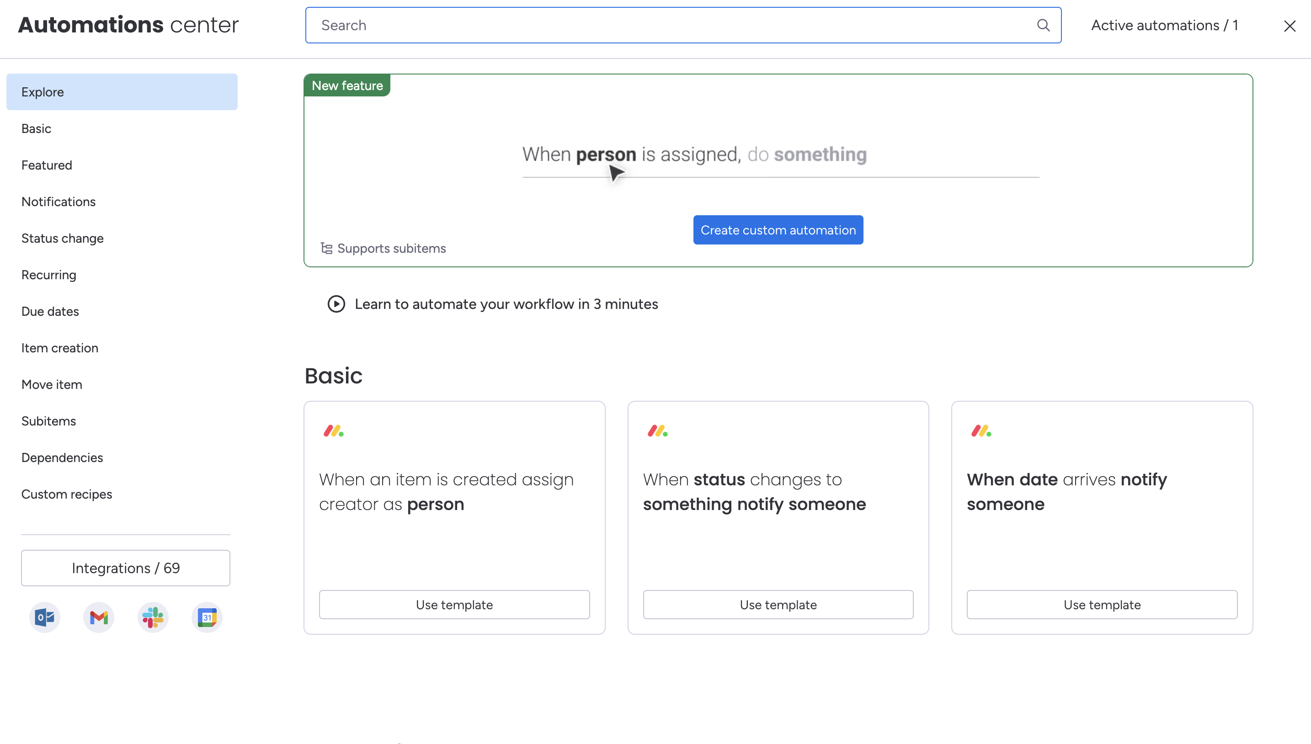Click the search input field

684,25
